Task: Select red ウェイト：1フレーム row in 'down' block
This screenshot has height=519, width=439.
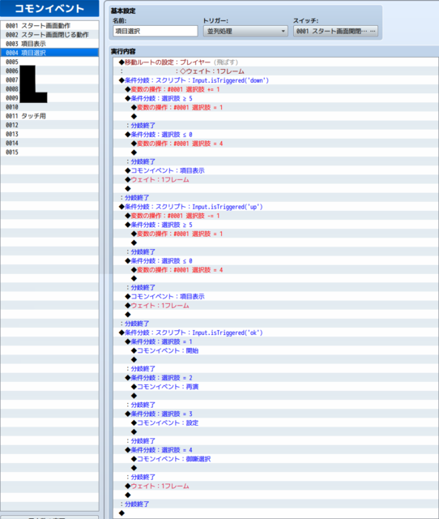Action: (x=275, y=179)
